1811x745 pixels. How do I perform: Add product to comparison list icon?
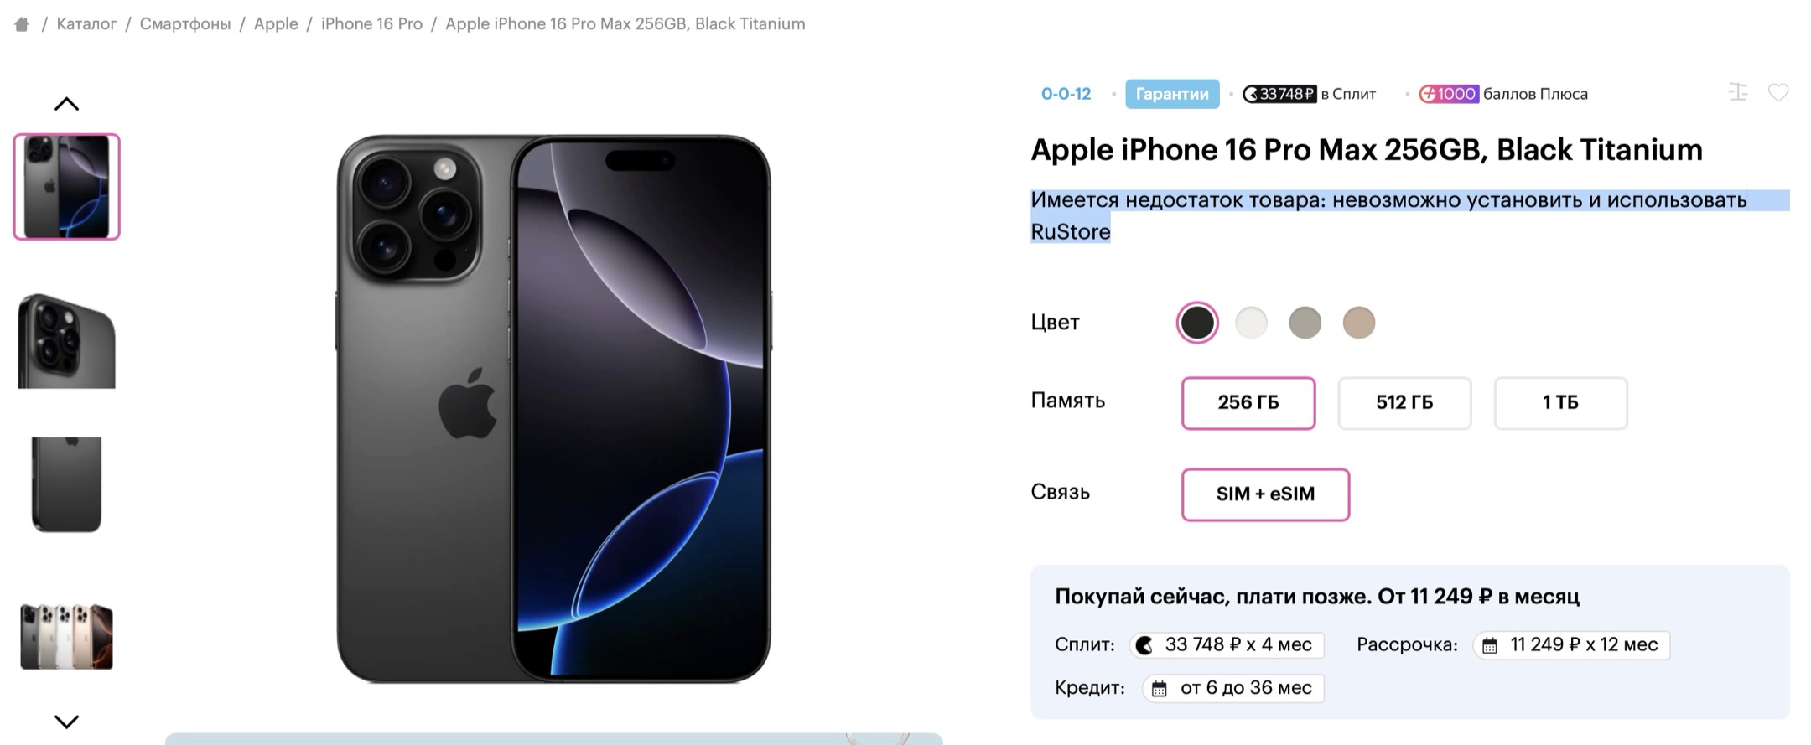pos(1738,93)
